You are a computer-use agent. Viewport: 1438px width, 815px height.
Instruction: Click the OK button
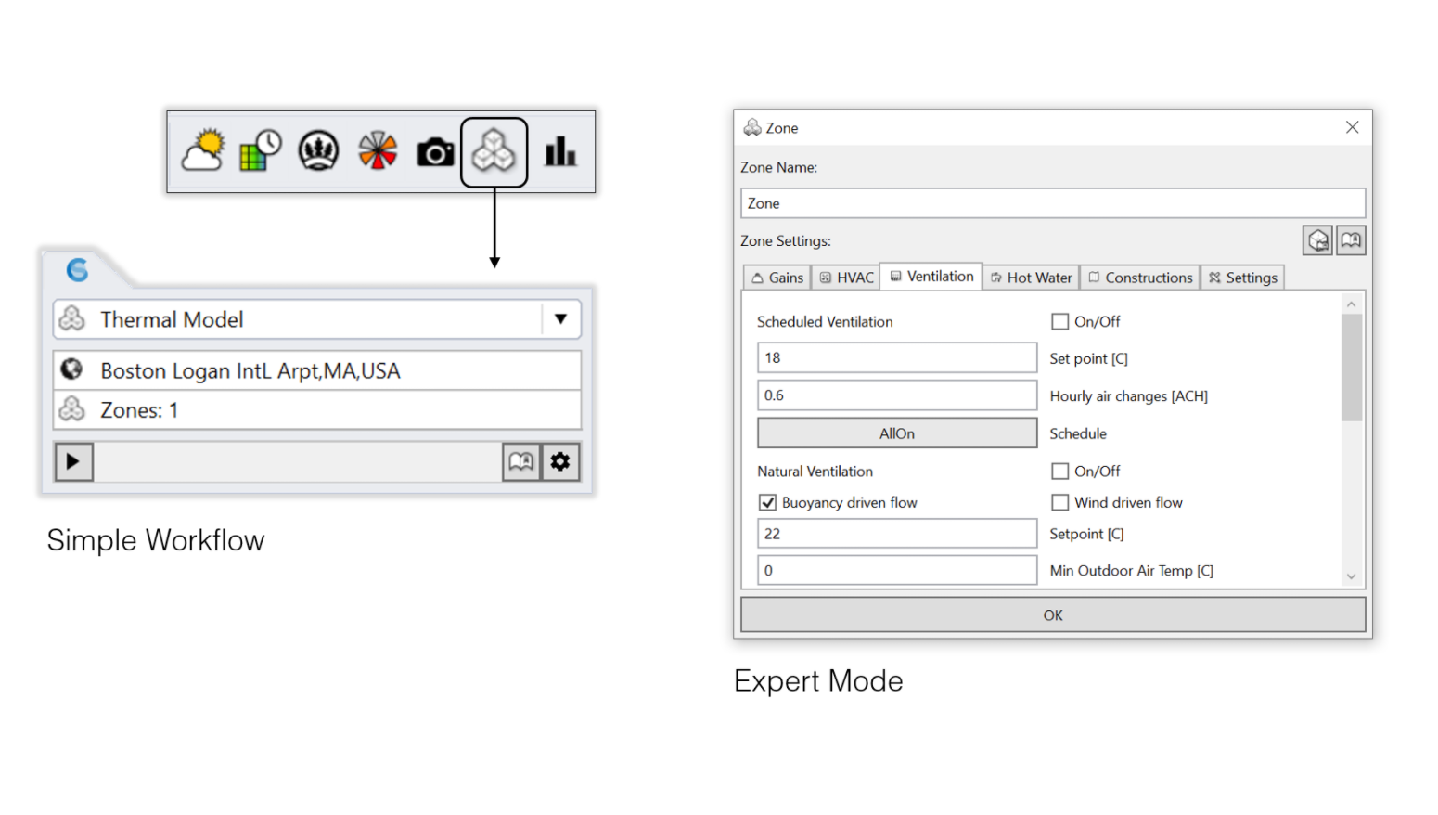pyautogui.click(x=1052, y=615)
